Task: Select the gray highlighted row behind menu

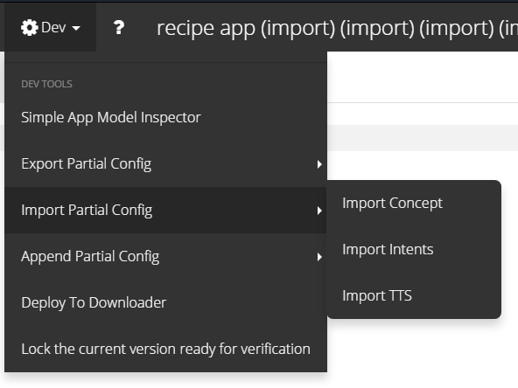Action: 423,138
